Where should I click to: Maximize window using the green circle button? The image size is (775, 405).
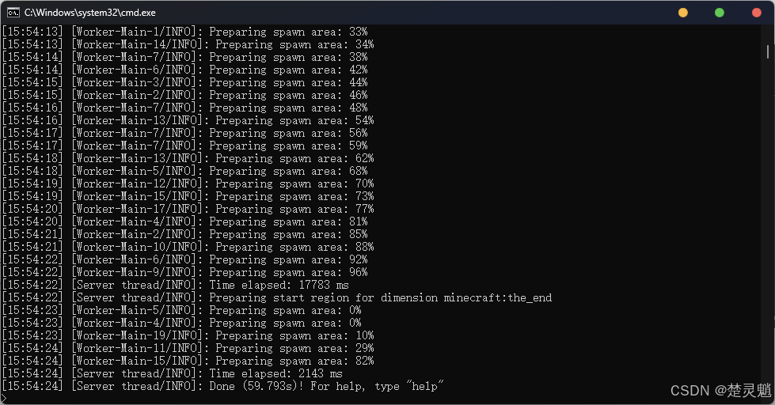pyautogui.click(x=720, y=13)
